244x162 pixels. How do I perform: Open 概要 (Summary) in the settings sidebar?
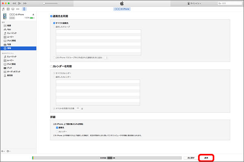[x=7, y=26]
